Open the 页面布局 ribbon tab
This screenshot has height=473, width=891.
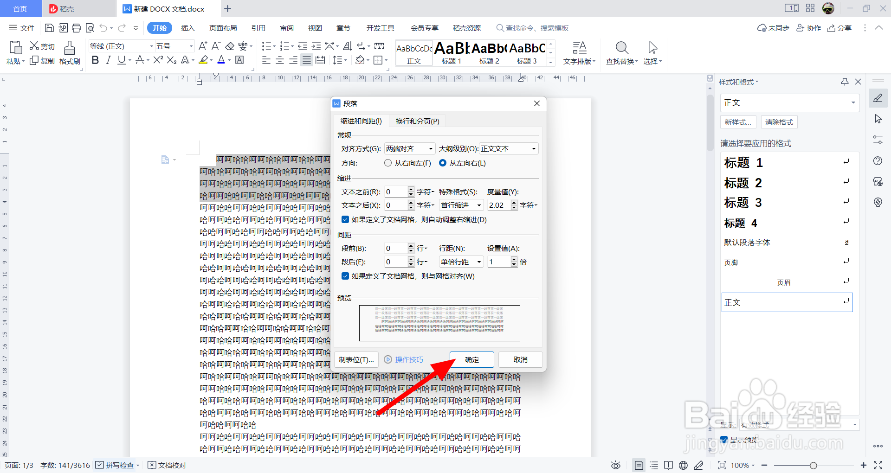(223, 28)
